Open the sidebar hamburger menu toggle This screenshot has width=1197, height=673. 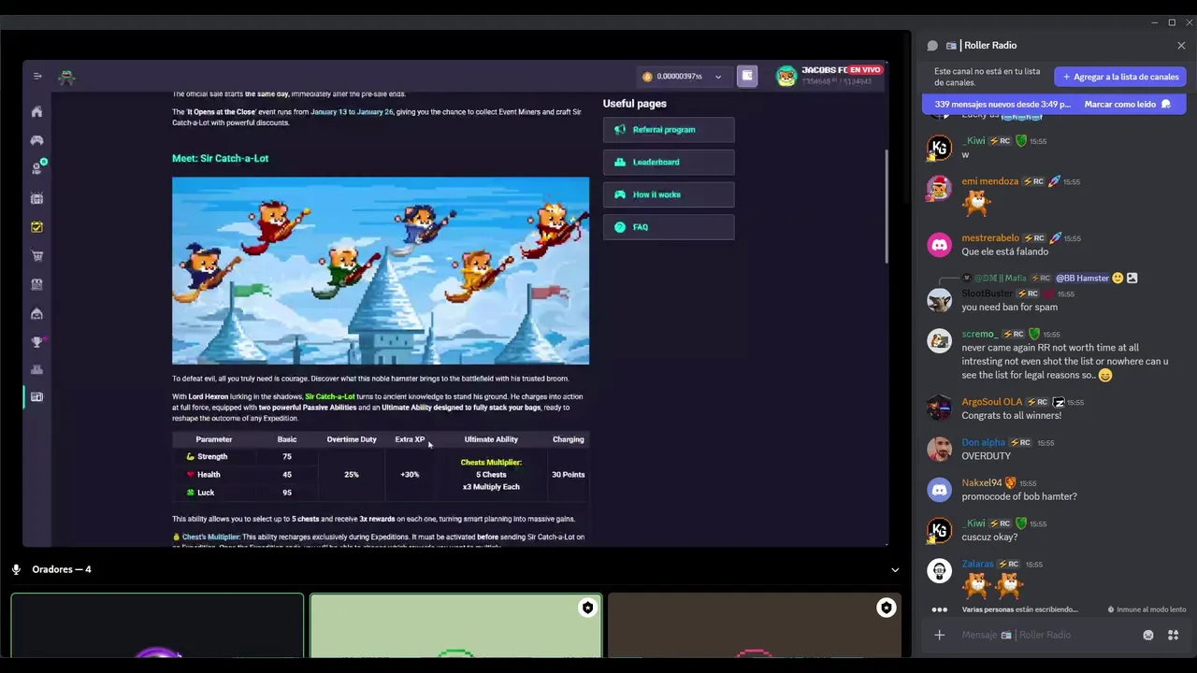click(x=37, y=77)
